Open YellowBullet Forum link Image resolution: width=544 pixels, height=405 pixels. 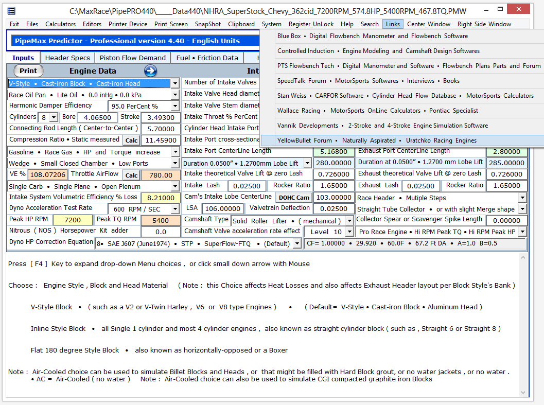(402, 140)
